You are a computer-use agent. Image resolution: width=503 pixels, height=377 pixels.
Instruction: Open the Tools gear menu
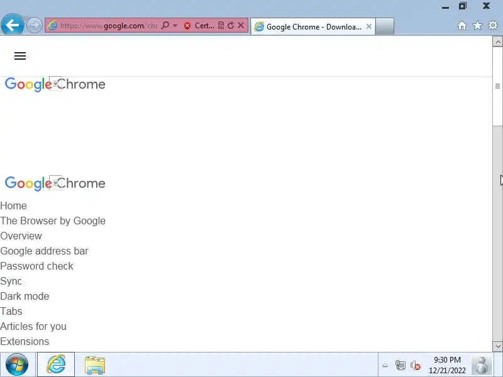[x=493, y=25]
